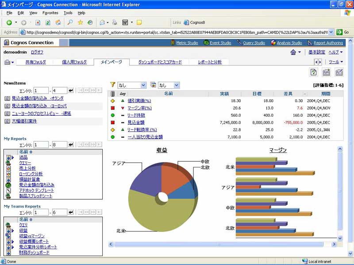This screenshot has width=354, height=265.
Task: Open 収益vsマージン team report
Action: pyautogui.click(x=32, y=236)
